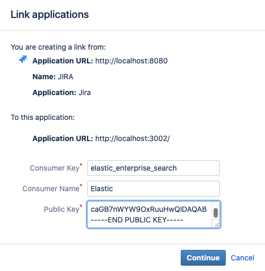Place cursor on END PUBLIC KEY line
This screenshot has height=271, width=265.
coord(137,220)
